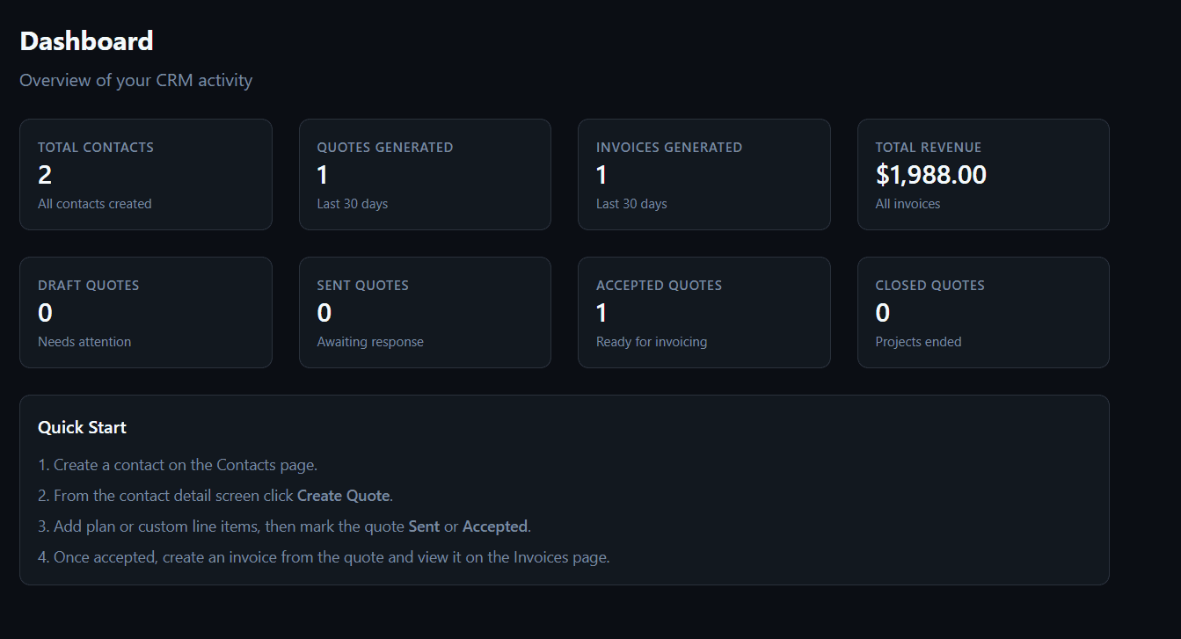Click the $1,988.00 revenue amount

(x=930, y=175)
